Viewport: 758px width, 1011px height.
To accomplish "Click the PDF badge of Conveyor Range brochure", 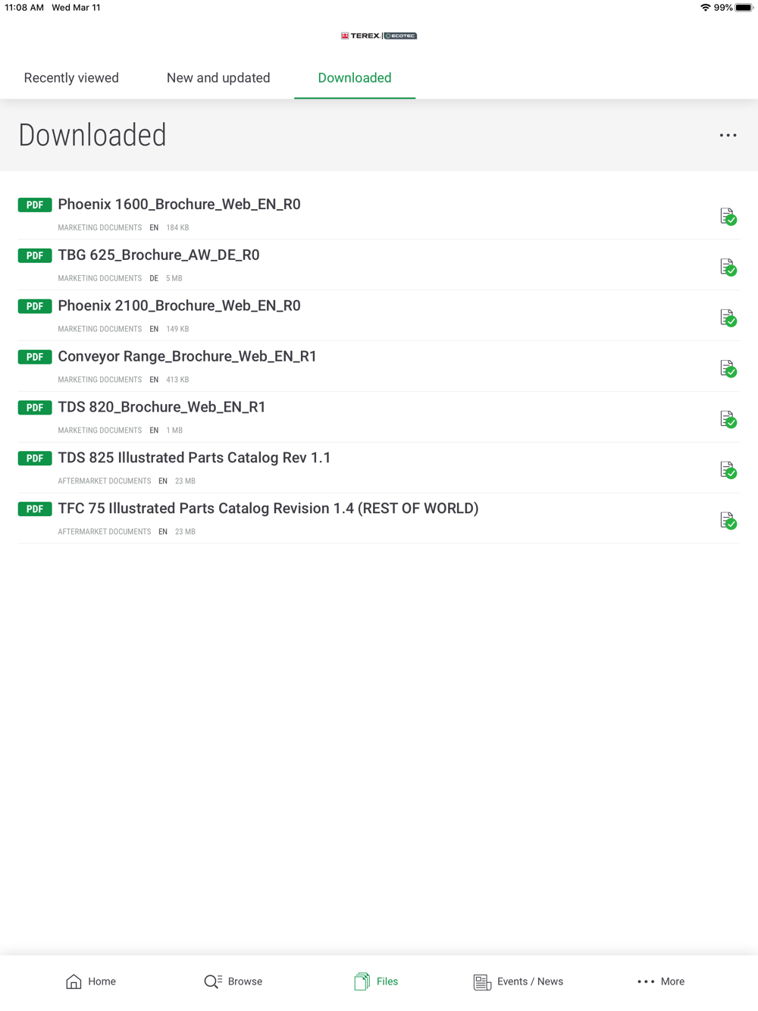I will (35, 357).
